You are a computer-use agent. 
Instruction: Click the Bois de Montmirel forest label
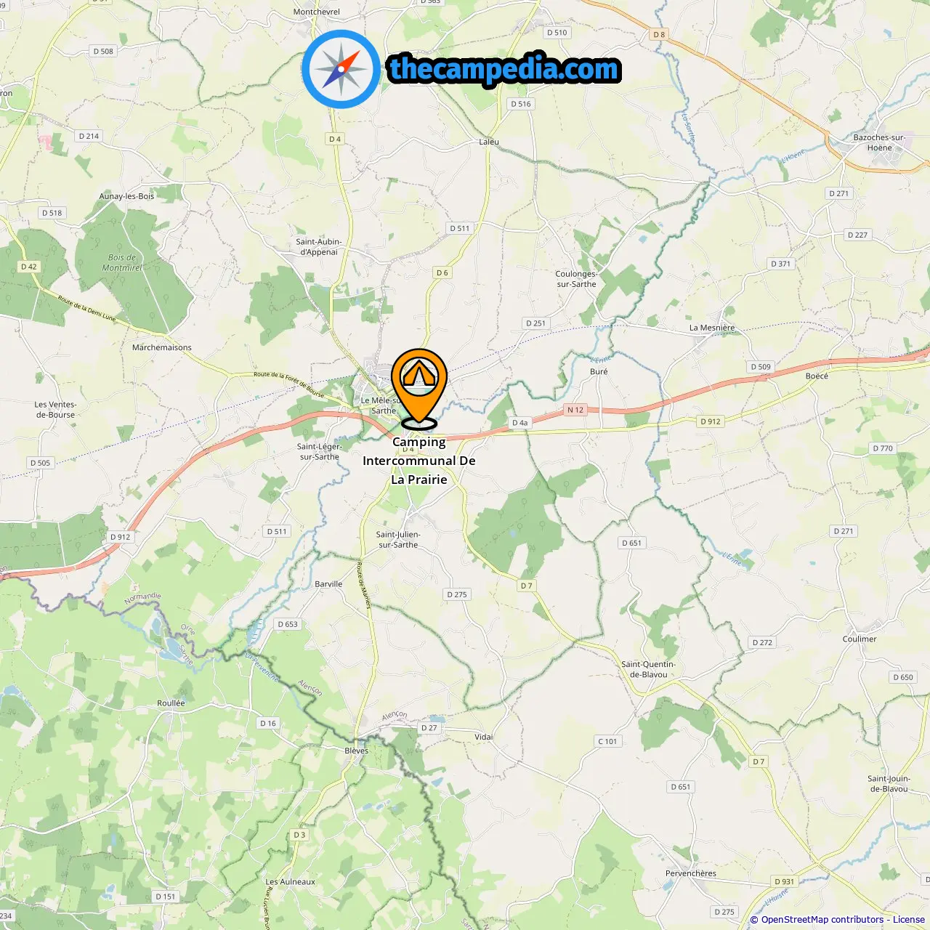122,262
